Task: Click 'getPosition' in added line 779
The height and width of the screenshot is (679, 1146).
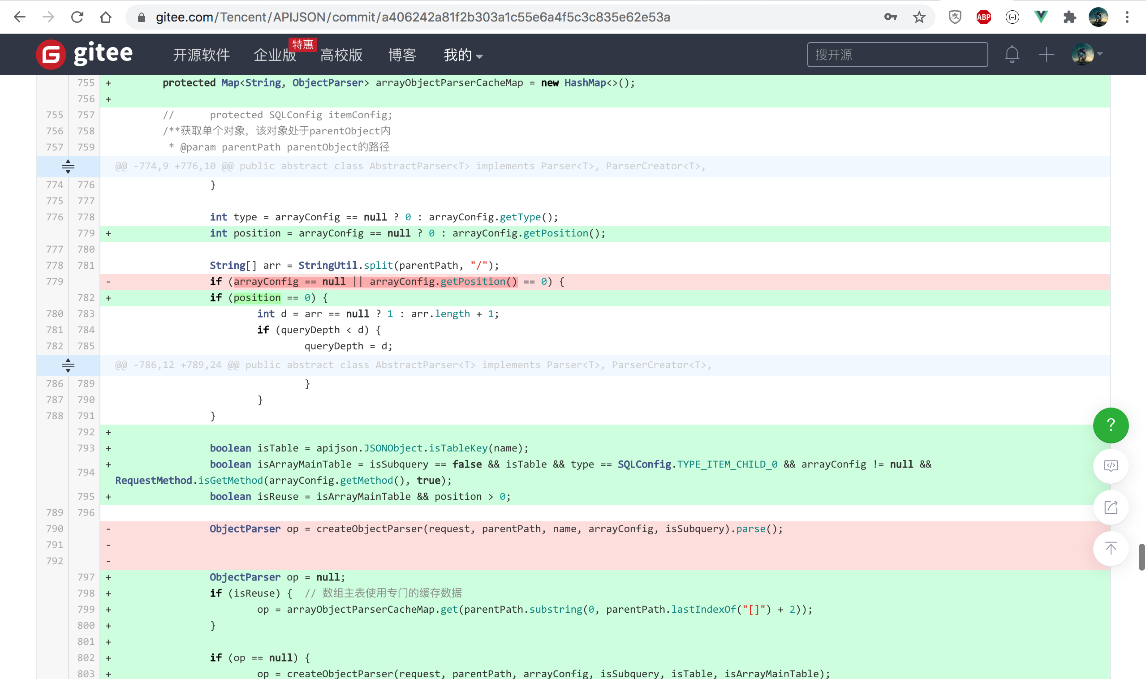Action: pyautogui.click(x=556, y=233)
